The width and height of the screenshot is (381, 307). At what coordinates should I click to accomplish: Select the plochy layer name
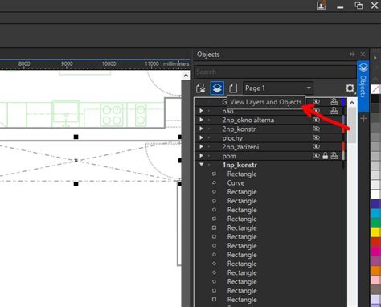[232, 138]
